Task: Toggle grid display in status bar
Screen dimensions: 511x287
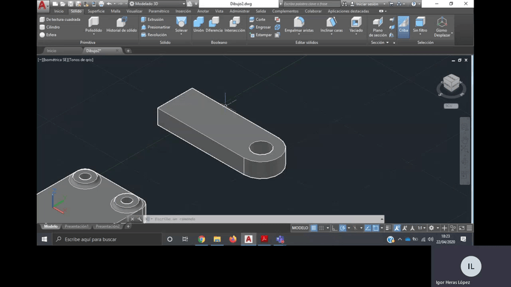Action: click(313, 228)
